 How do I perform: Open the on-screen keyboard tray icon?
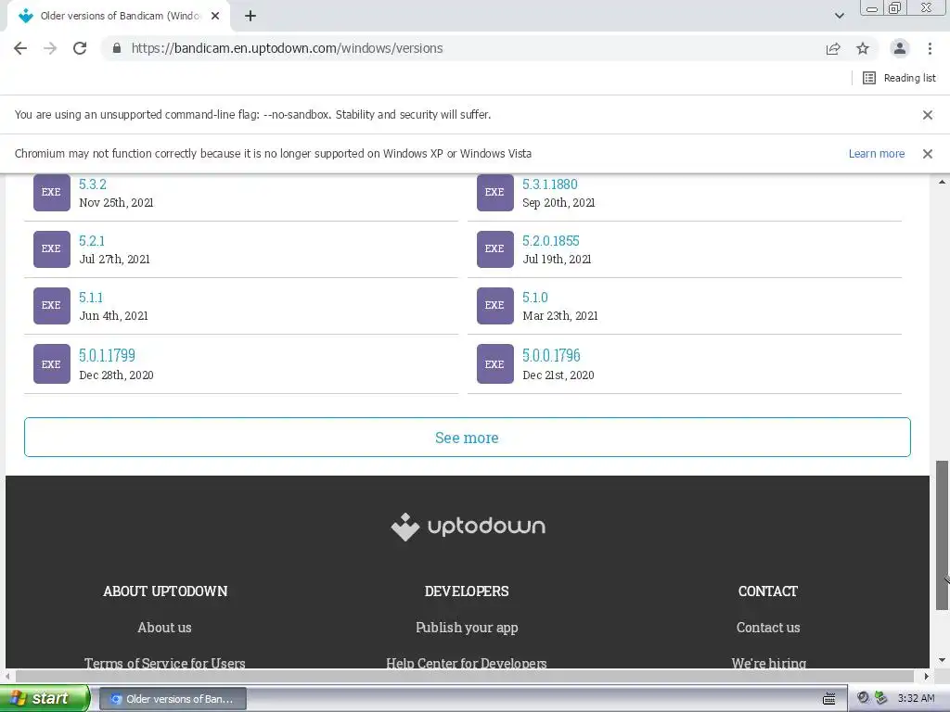pyautogui.click(x=828, y=699)
